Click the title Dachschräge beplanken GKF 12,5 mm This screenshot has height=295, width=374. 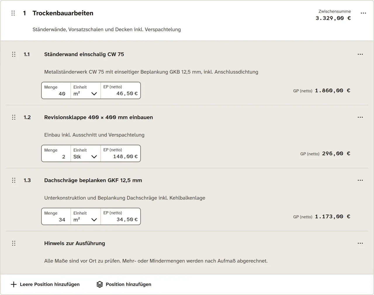(x=93, y=180)
